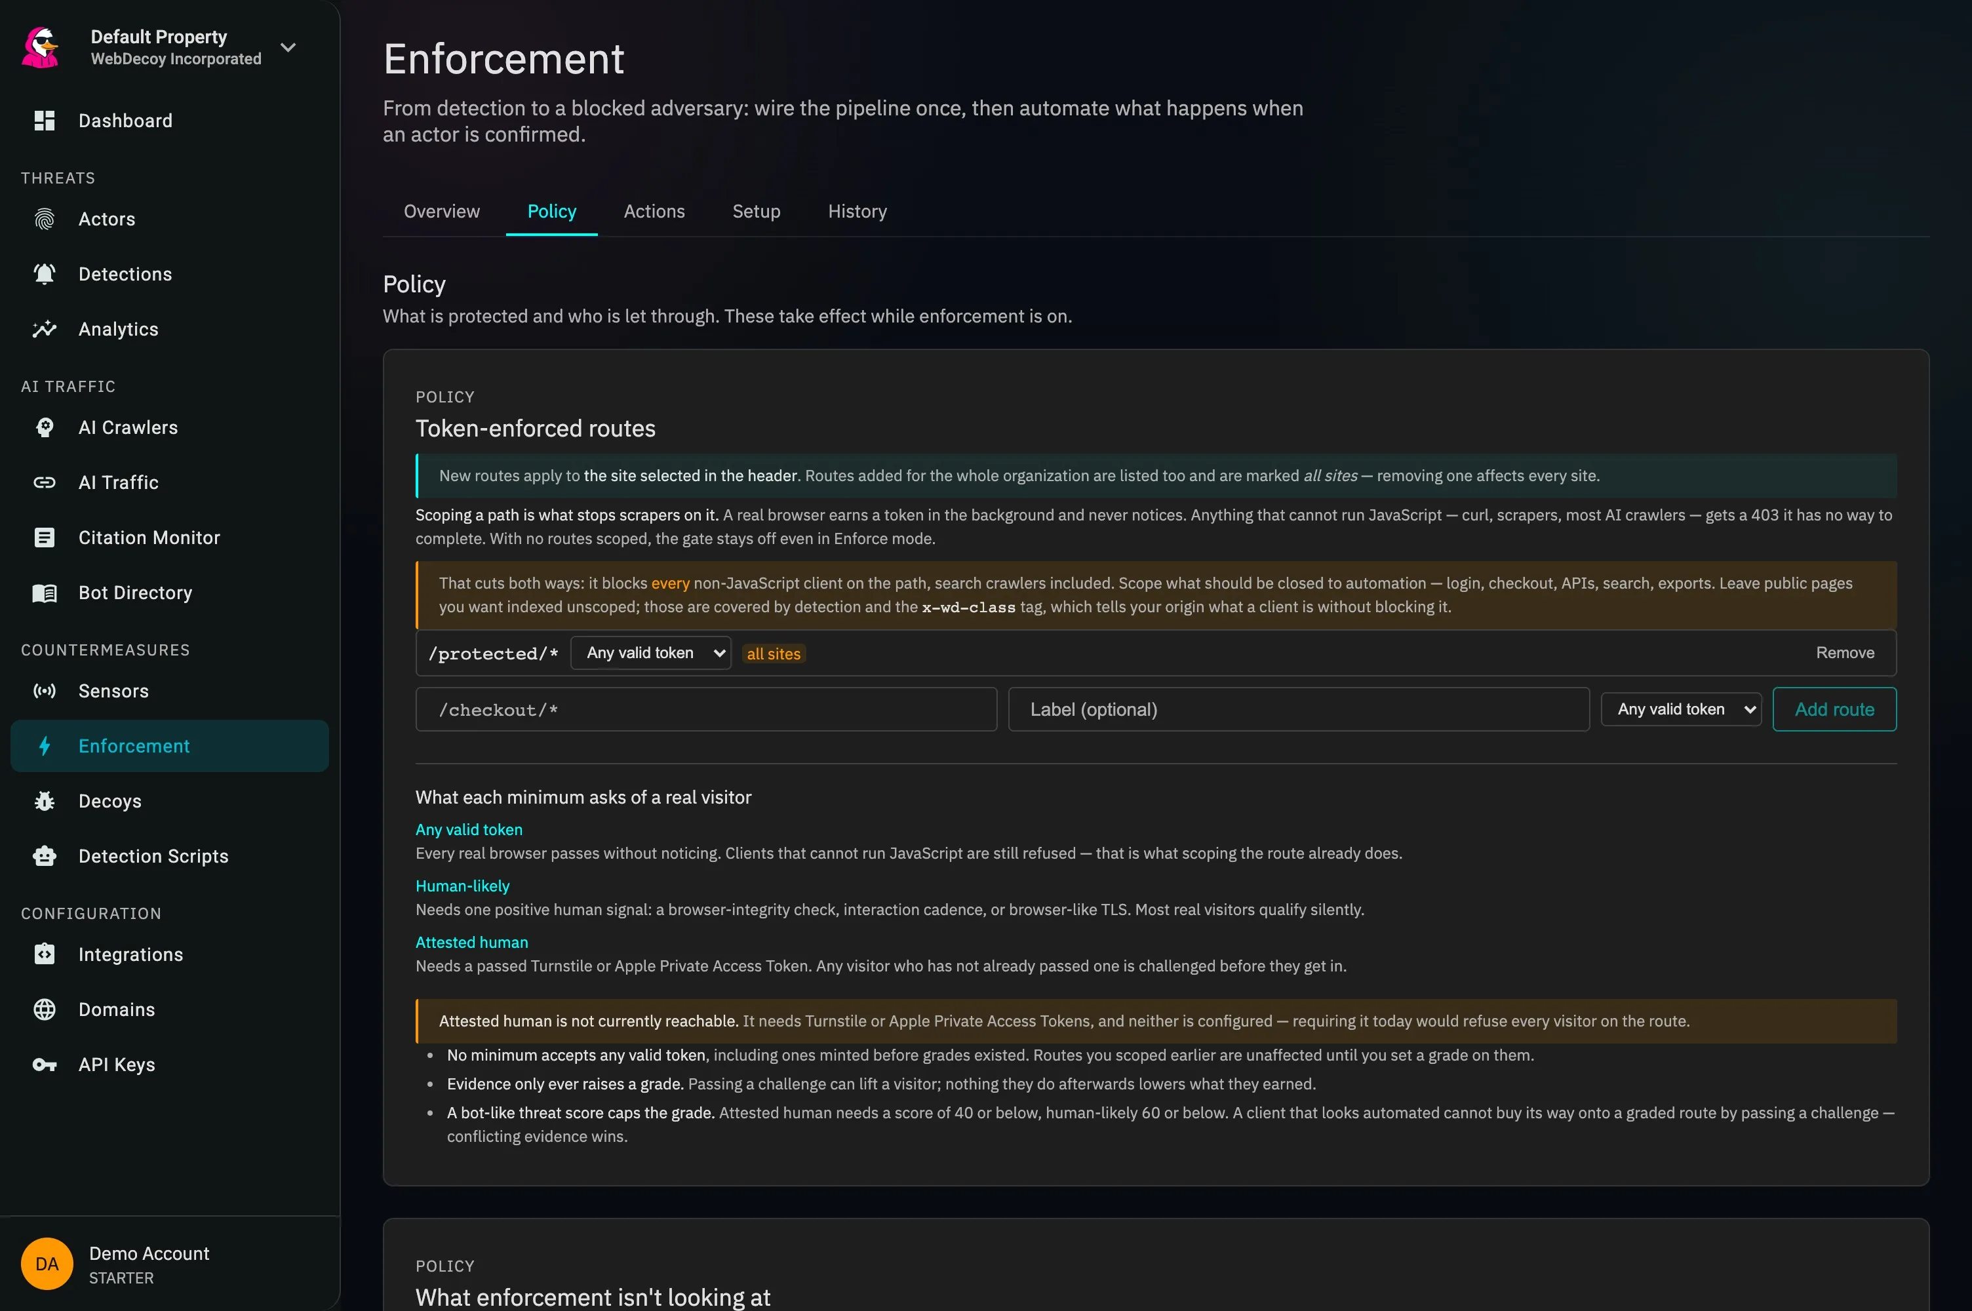The width and height of the screenshot is (1972, 1311).
Task: Click the x-wd-class code text
Action: [968, 607]
